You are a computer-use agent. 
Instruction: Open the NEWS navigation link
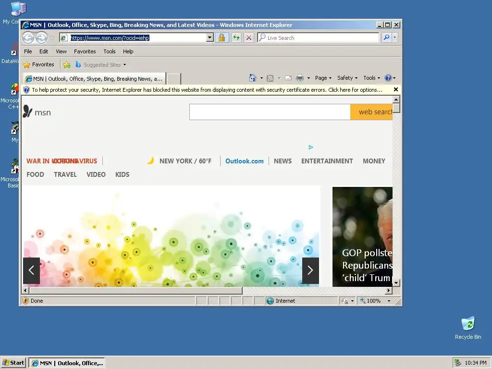(x=283, y=161)
